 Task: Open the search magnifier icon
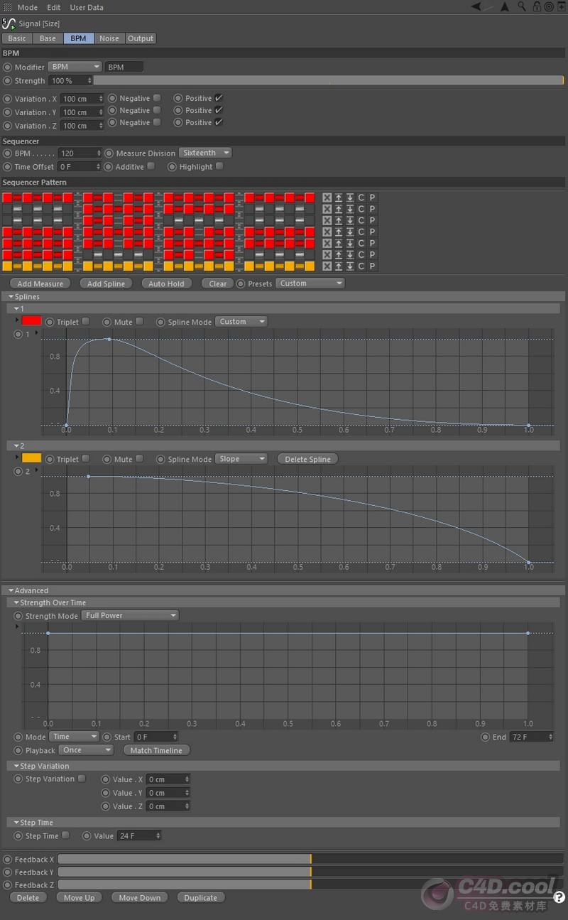click(522, 7)
